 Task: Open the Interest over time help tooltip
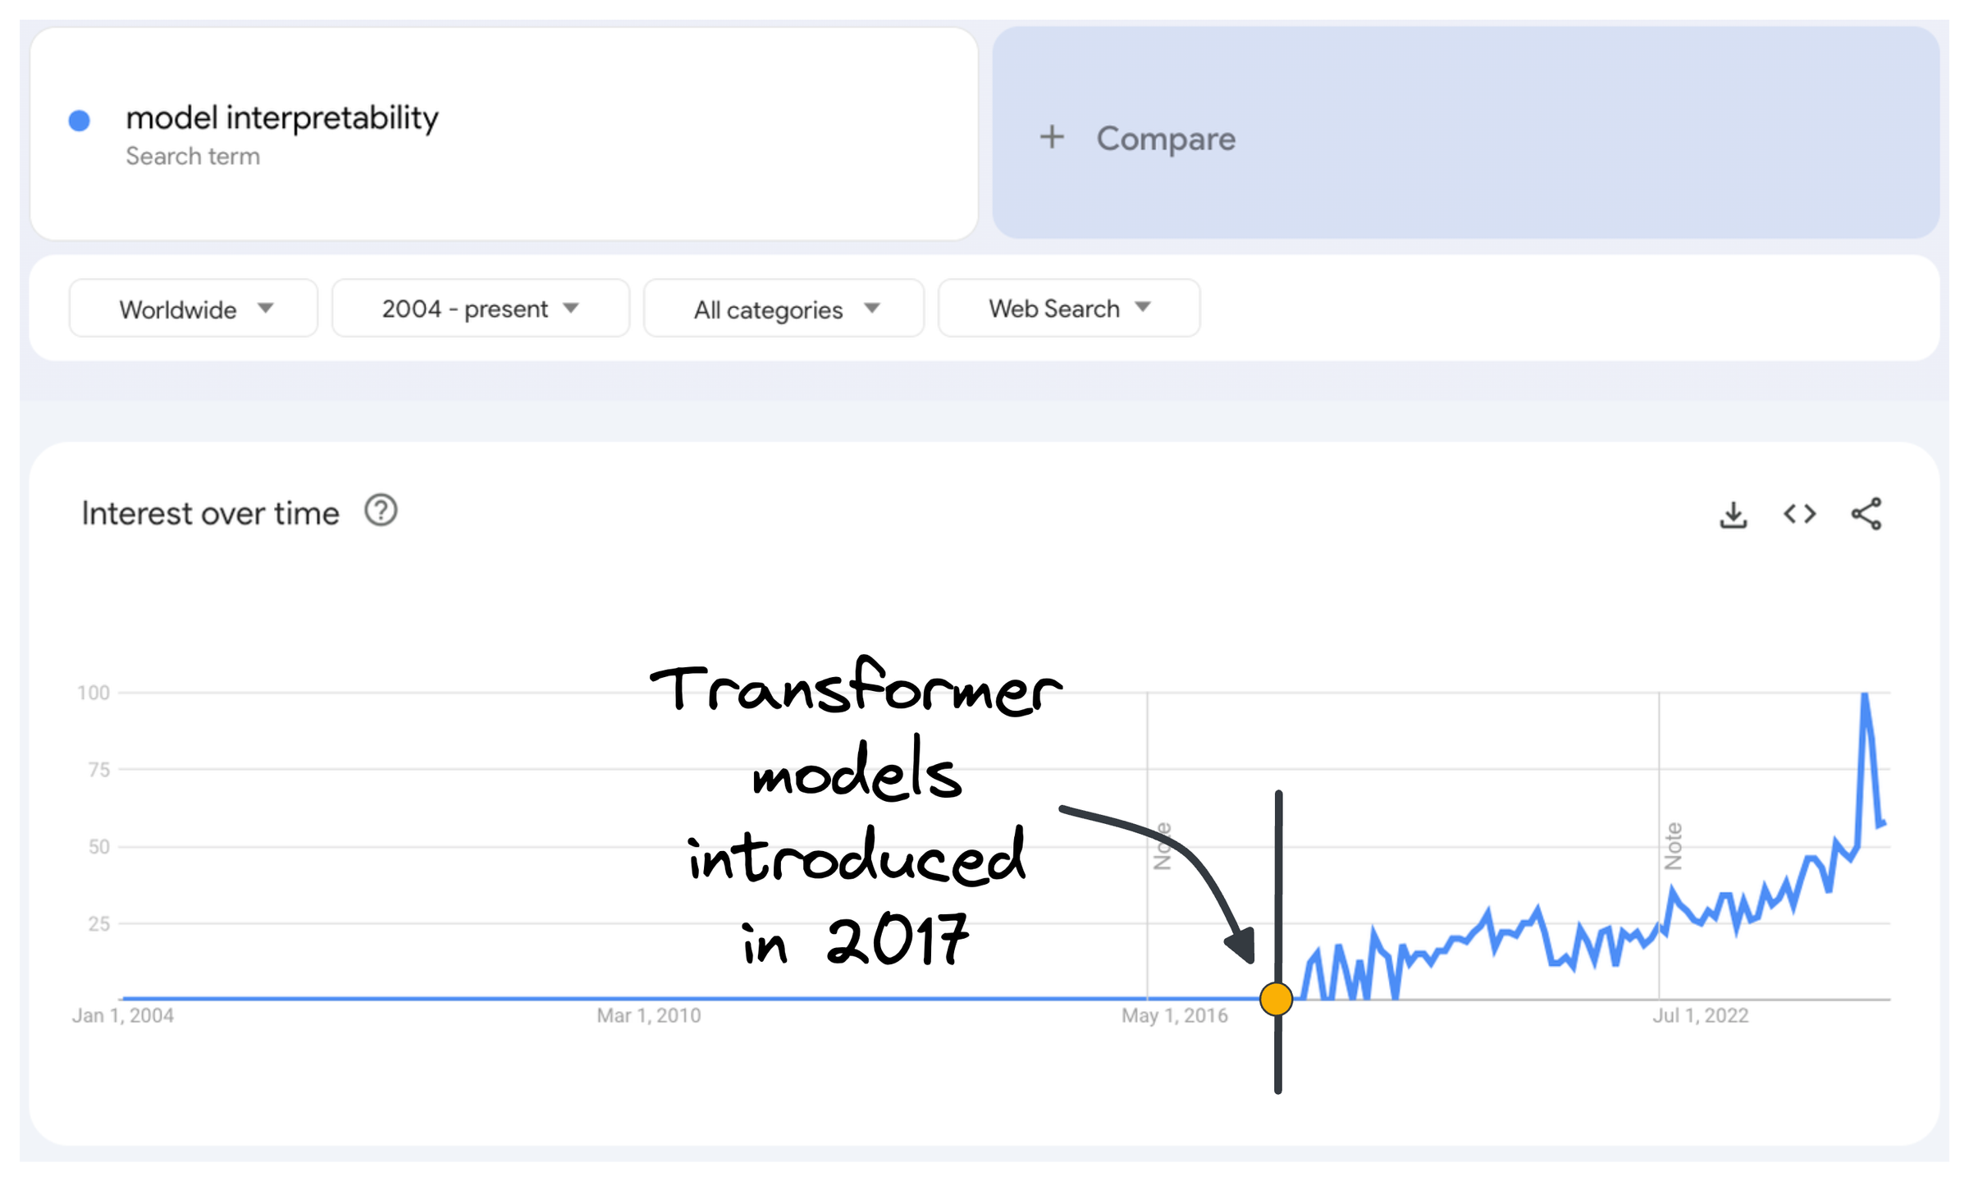click(381, 511)
